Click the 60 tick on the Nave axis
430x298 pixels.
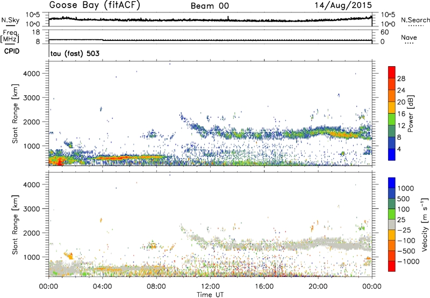point(385,32)
